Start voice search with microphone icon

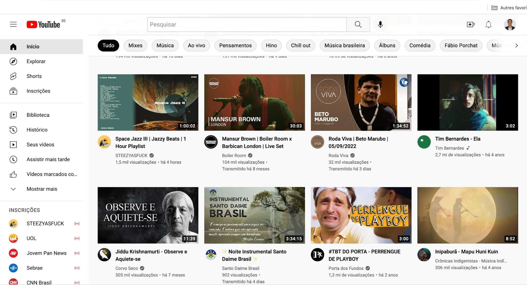pos(380,24)
